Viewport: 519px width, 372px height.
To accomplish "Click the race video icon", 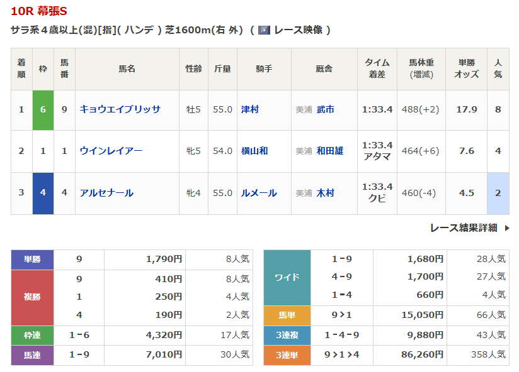I will tap(264, 30).
